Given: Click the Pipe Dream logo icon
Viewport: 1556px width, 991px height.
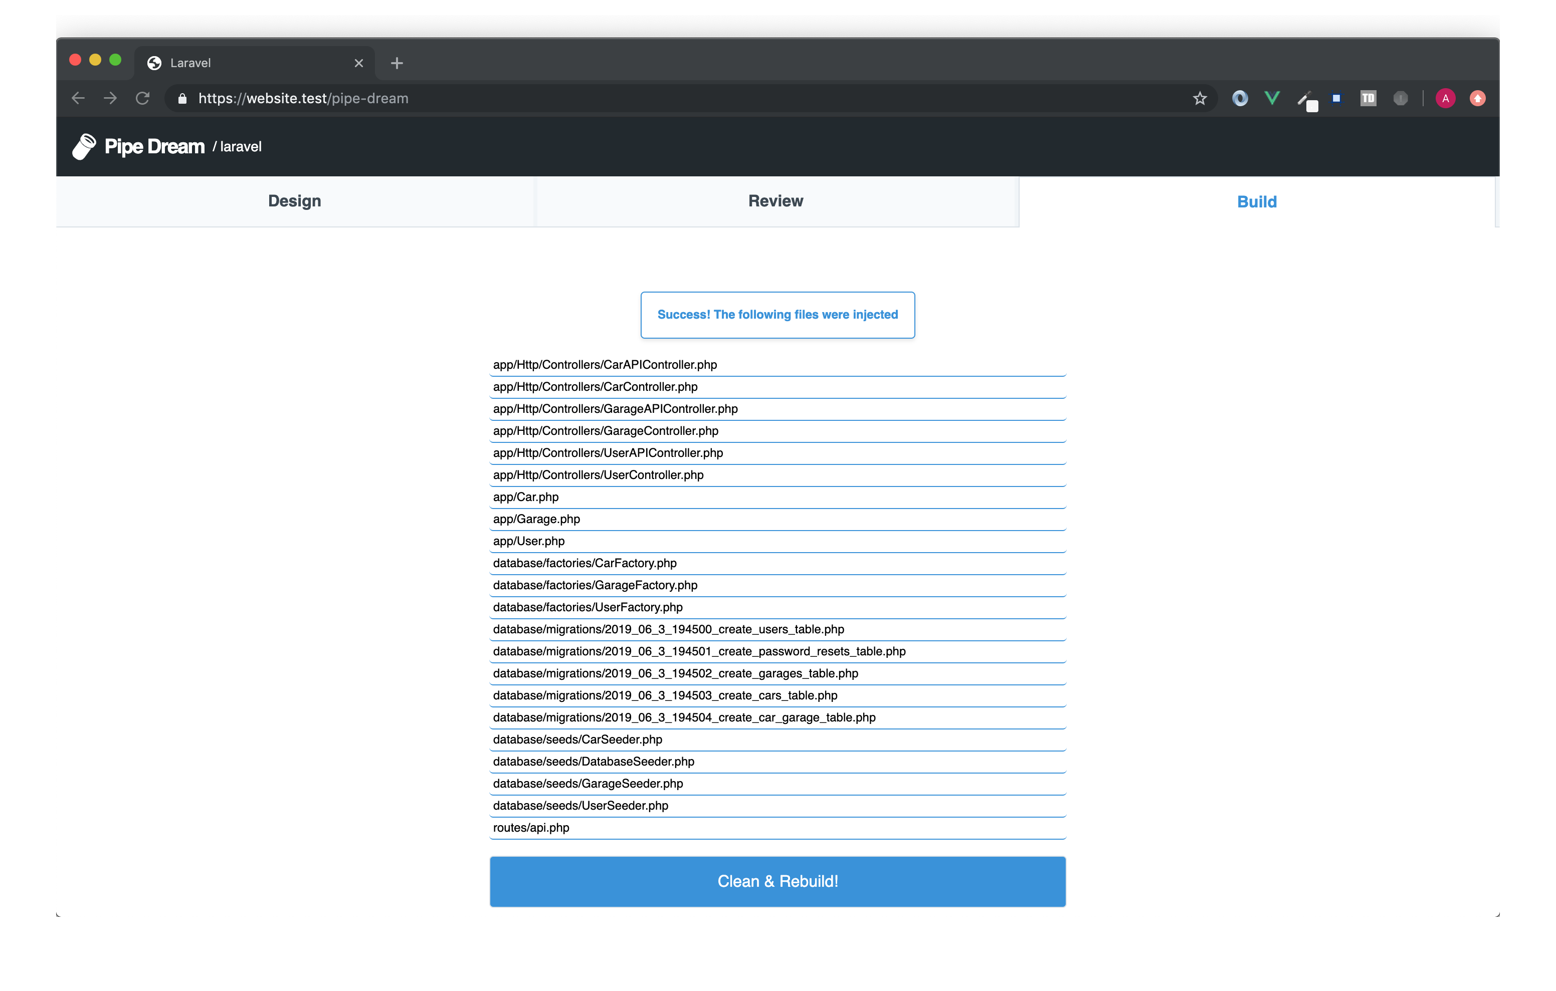Looking at the screenshot, I should coord(84,147).
